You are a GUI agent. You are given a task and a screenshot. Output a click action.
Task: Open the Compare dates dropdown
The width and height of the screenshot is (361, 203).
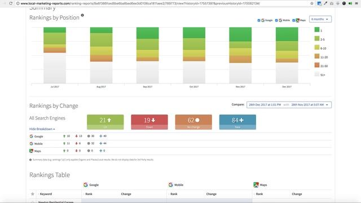tap(289, 105)
